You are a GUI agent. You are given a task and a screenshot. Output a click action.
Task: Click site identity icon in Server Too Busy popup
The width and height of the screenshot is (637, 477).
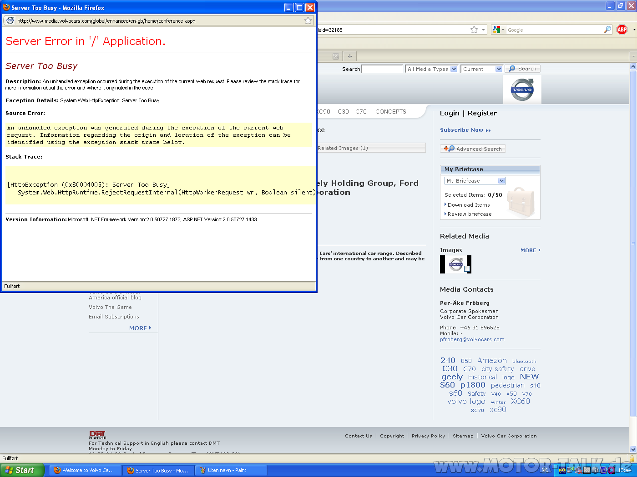click(x=10, y=20)
